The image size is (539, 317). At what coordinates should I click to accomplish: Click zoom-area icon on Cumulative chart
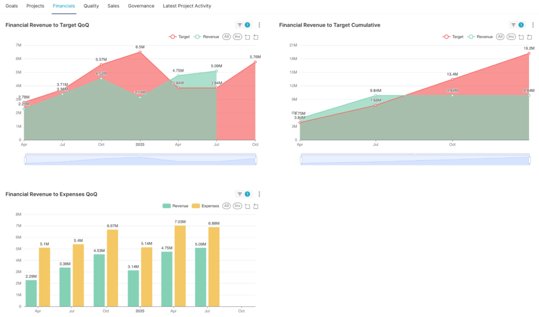click(x=521, y=37)
